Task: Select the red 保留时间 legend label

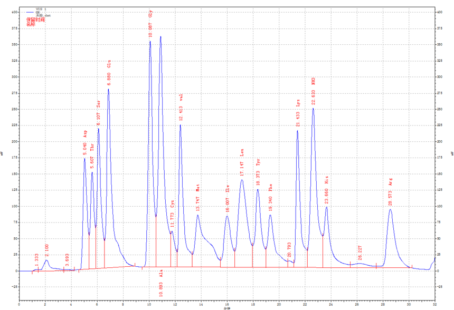Action: click(x=35, y=20)
